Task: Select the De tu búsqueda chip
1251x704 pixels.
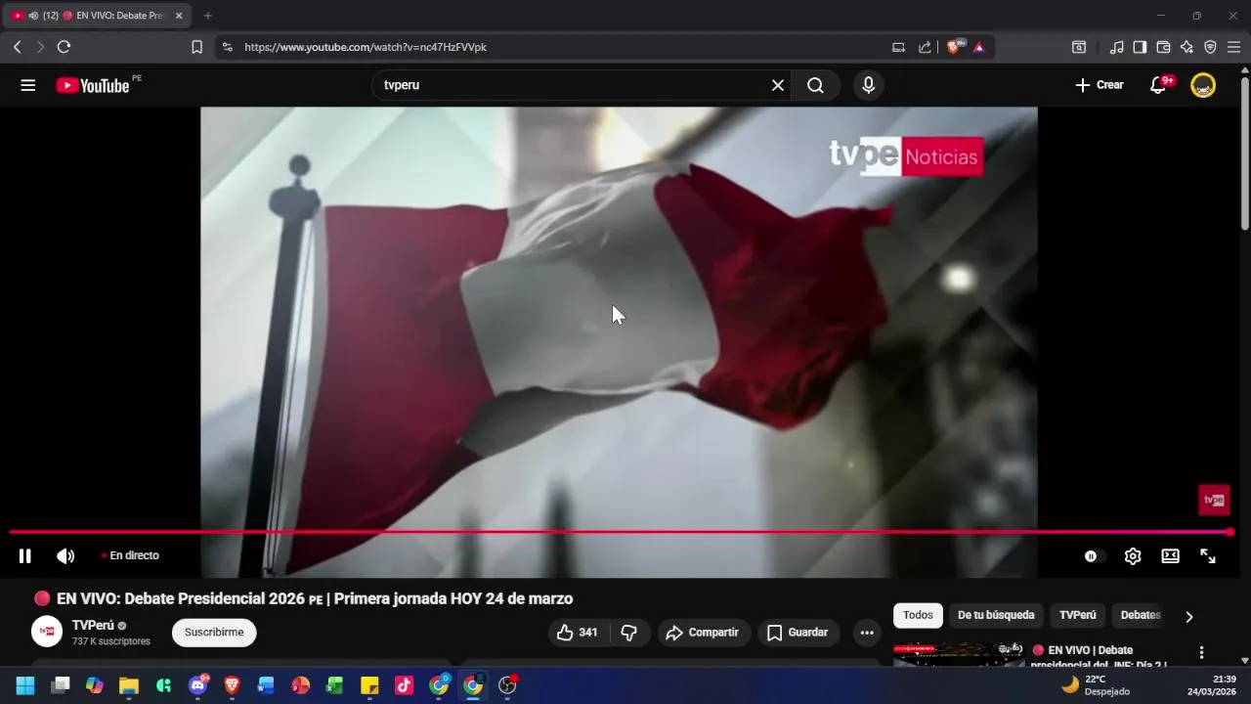Action: (996, 615)
